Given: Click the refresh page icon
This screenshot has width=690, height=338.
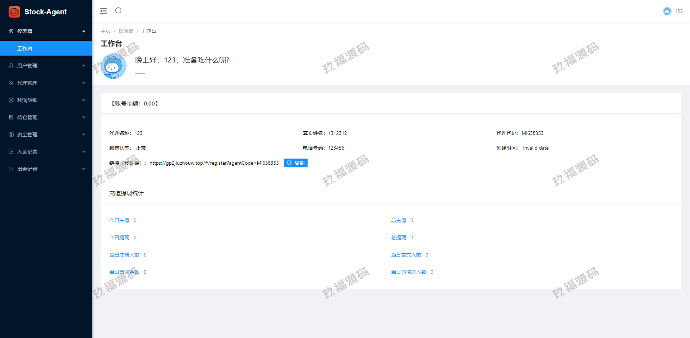Looking at the screenshot, I should click(118, 11).
